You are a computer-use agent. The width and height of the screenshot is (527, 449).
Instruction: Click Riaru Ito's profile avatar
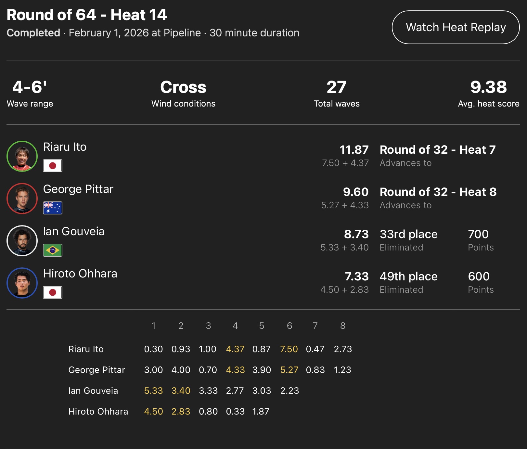point(22,156)
